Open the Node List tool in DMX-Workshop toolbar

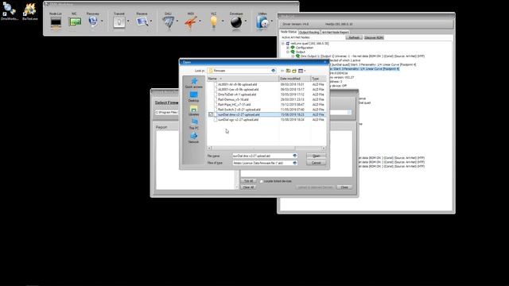[x=56, y=23]
